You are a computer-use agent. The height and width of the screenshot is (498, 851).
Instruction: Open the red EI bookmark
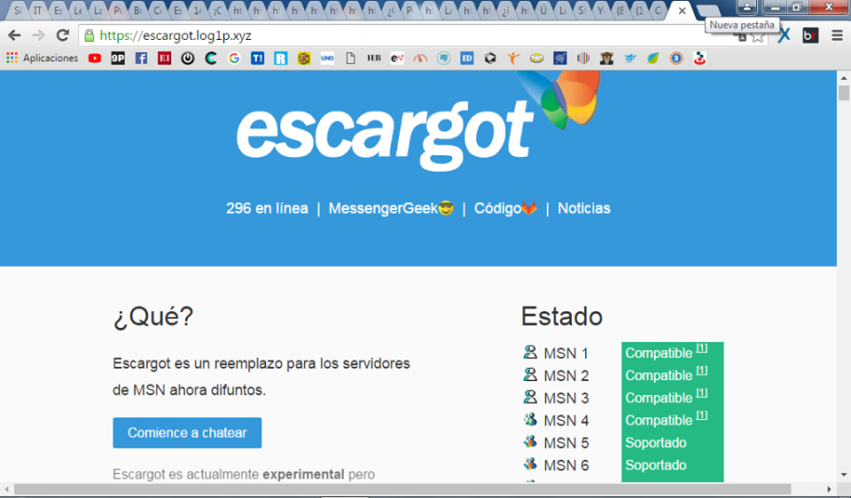[165, 58]
